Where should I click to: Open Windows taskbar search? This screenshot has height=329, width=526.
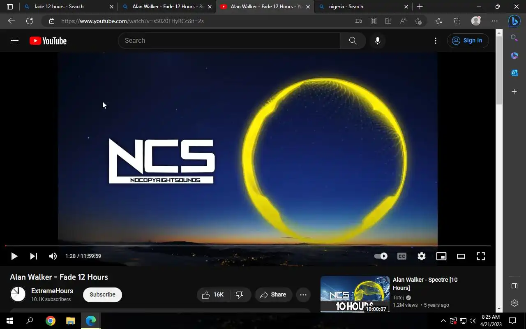[x=30, y=321]
